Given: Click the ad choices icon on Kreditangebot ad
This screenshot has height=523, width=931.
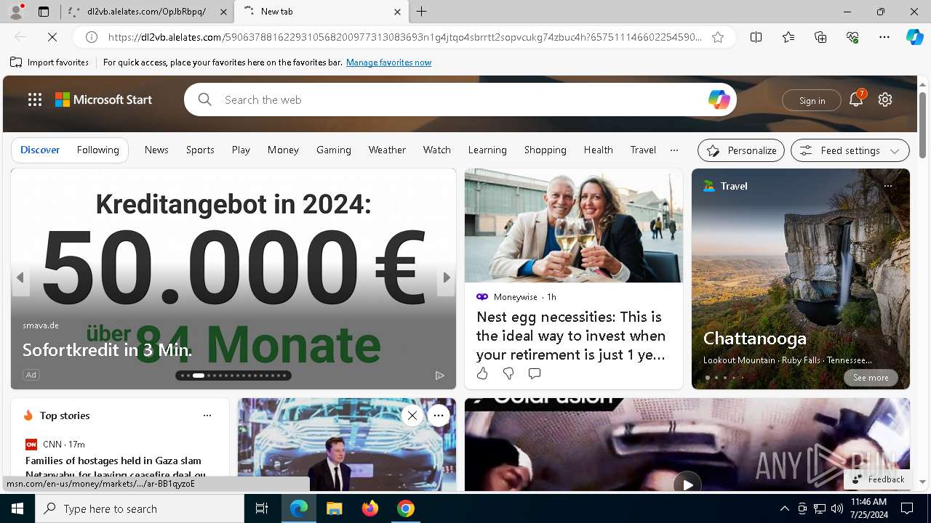Looking at the screenshot, I should 439,375.
